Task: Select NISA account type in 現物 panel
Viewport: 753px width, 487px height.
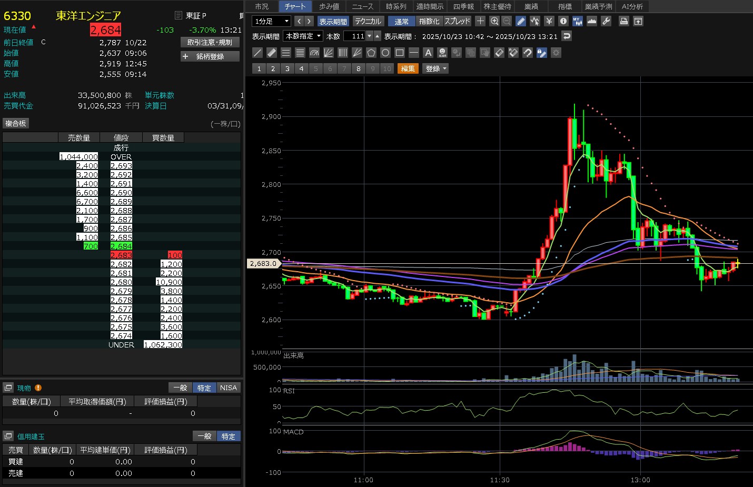Action: [x=228, y=387]
